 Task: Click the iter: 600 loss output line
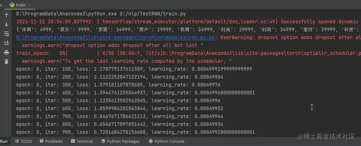(x=120, y=108)
